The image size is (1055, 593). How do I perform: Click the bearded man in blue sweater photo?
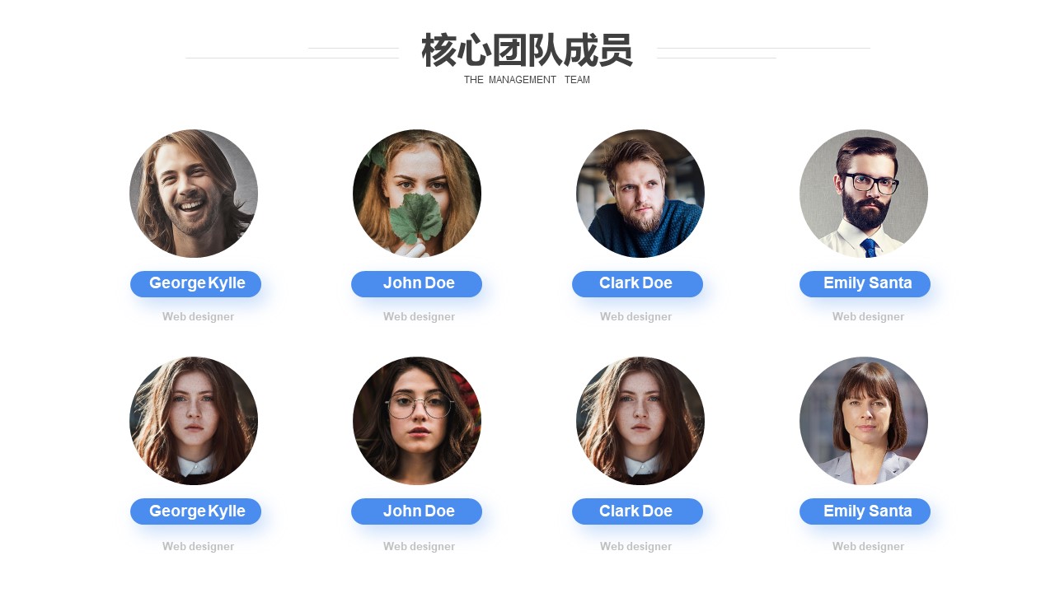pos(640,194)
